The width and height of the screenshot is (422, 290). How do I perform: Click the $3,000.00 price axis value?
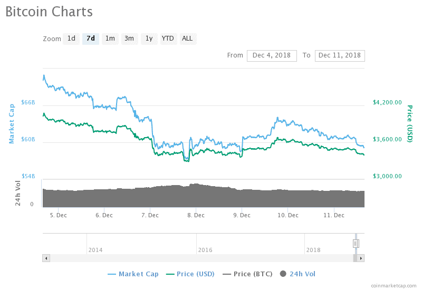point(387,176)
